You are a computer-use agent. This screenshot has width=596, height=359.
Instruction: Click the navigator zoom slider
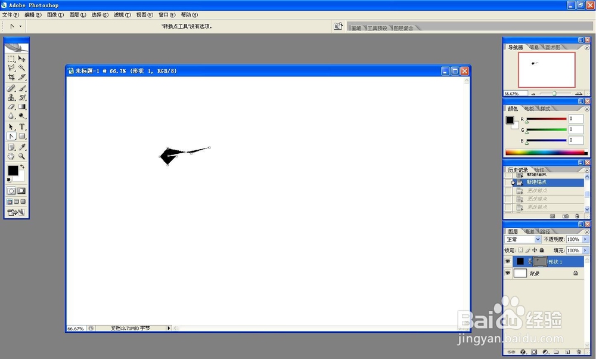click(x=555, y=93)
